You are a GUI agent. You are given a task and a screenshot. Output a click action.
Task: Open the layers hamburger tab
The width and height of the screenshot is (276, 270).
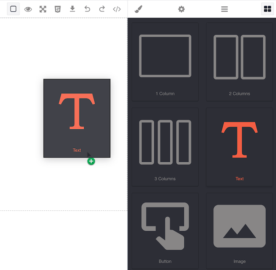[224, 9]
